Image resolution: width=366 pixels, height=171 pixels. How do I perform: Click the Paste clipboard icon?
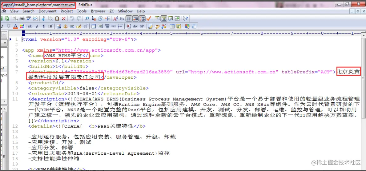(57, 19)
